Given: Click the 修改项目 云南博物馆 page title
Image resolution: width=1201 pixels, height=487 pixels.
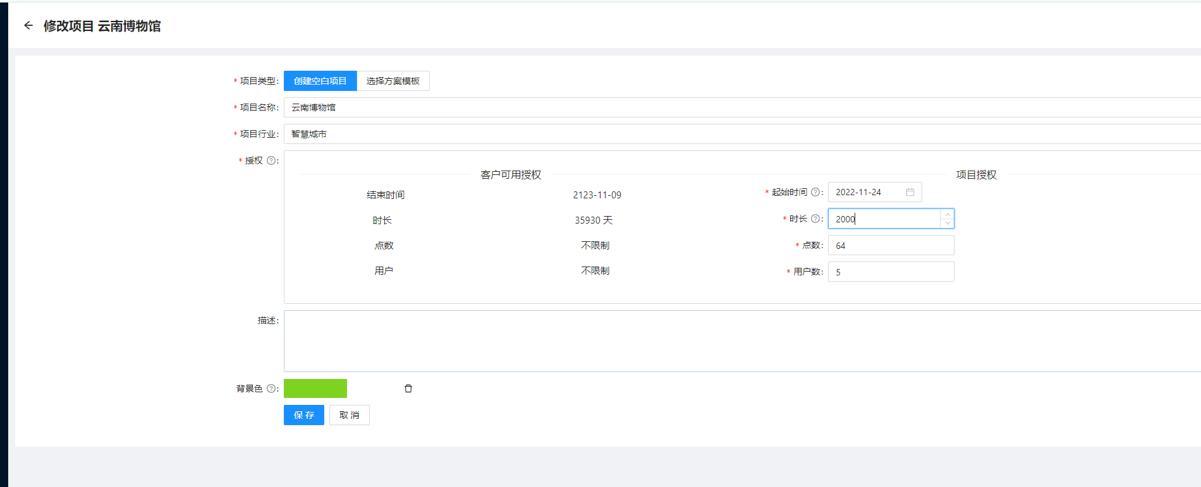Looking at the screenshot, I should click(102, 26).
